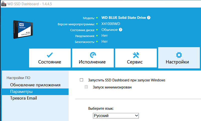The image size is (201, 121).
Task: Click the WD SSD Dashboard app icon in title bar
Action: pos(4,4)
